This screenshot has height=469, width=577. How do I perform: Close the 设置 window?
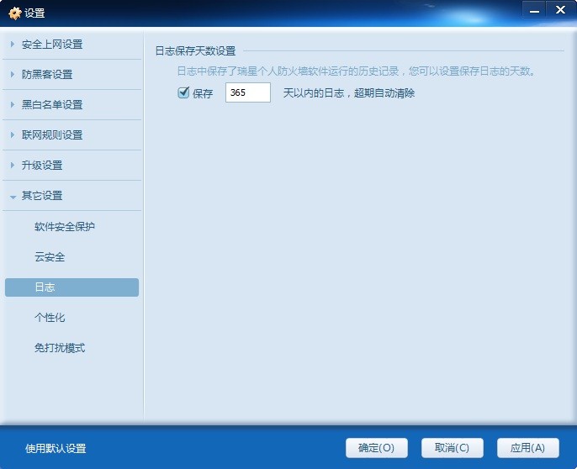pyautogui.click(x=560, y=10)
